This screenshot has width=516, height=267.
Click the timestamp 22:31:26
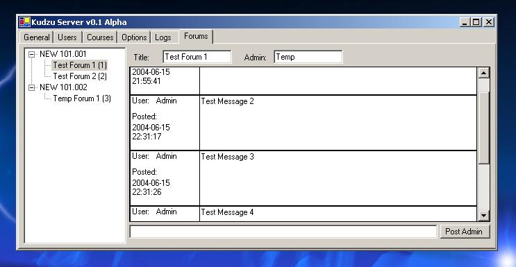pyautogui.click(x=147, y=192)
